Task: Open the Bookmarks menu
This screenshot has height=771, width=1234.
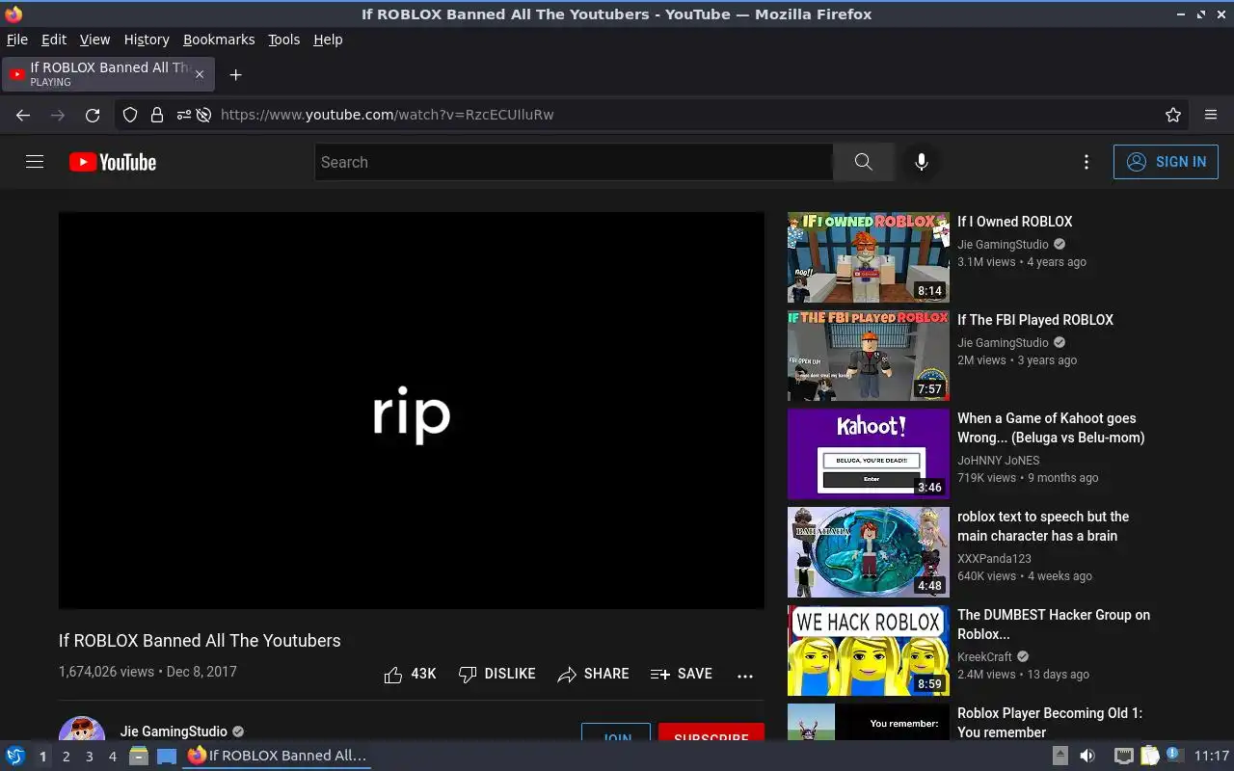Action: 219,40
